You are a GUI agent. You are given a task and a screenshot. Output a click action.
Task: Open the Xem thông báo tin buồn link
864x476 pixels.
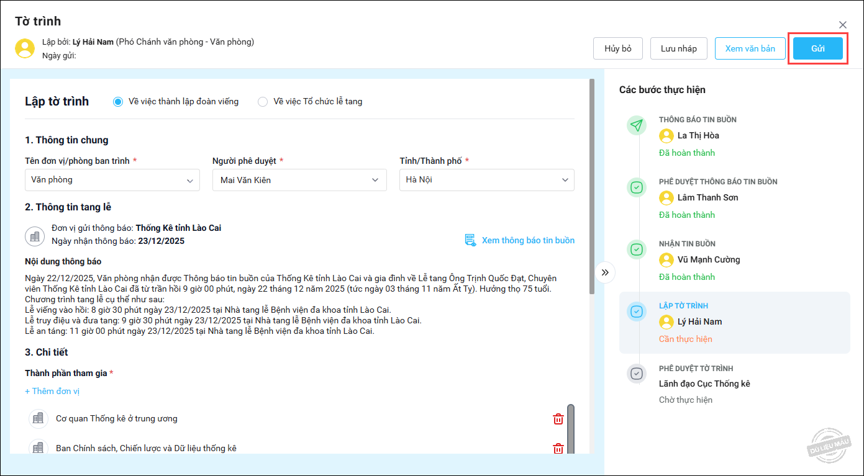[x=527, y=240]
